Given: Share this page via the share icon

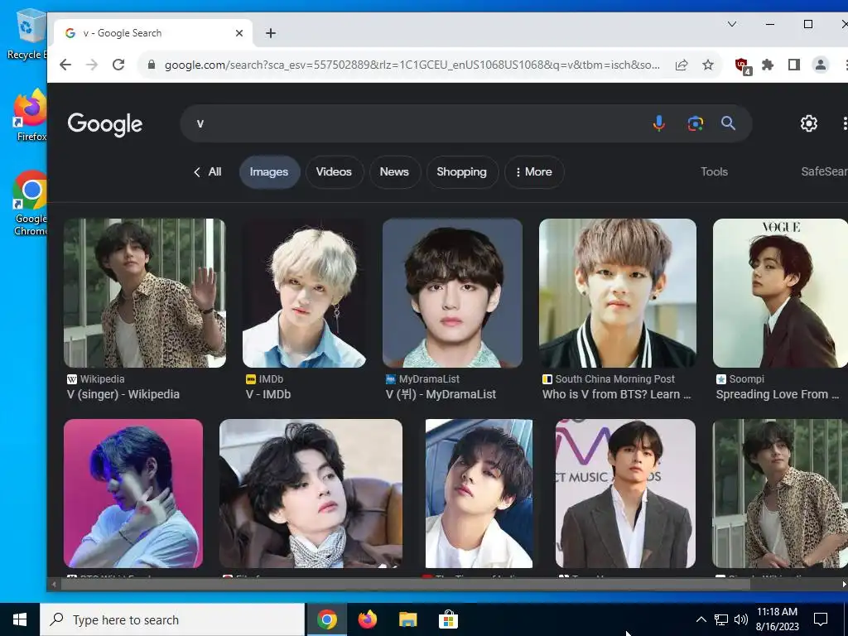Looking at the screenshot, I should pyautogui.click(x=682, y=65).
